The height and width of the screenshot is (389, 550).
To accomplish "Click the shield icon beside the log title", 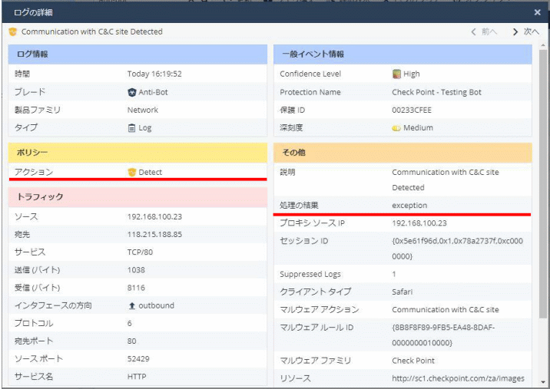I will coord(13,32).
